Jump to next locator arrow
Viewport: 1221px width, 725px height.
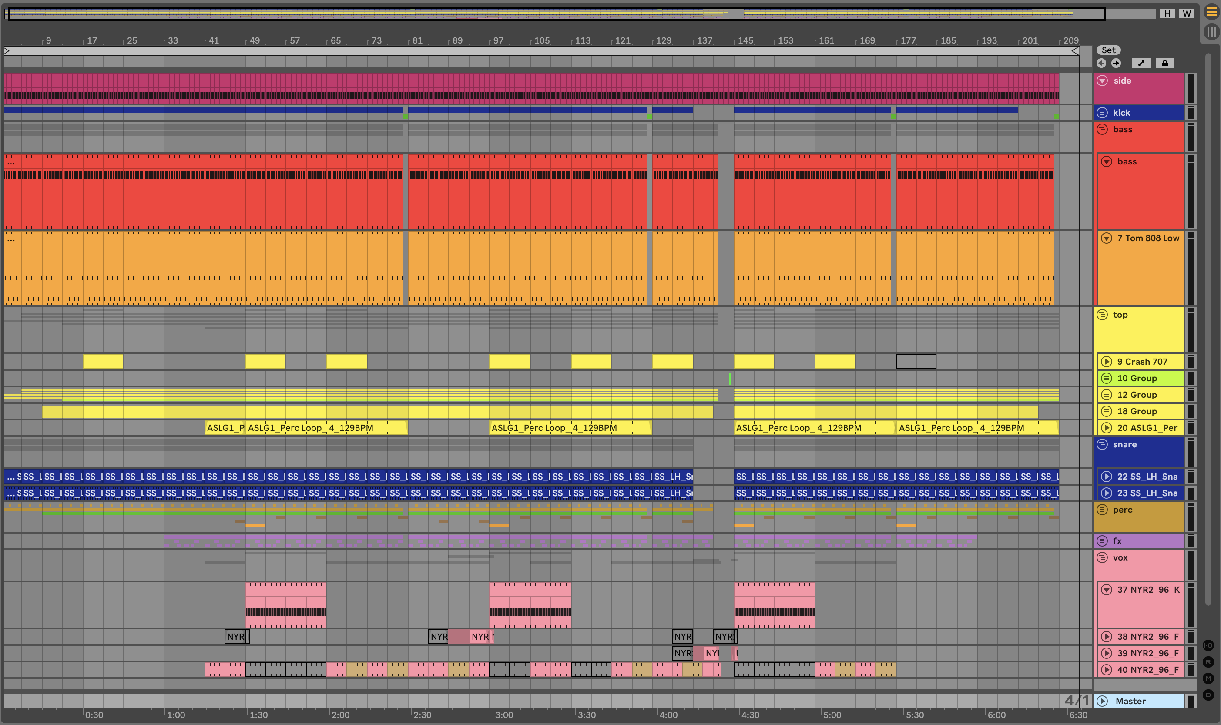(1116, 63)
